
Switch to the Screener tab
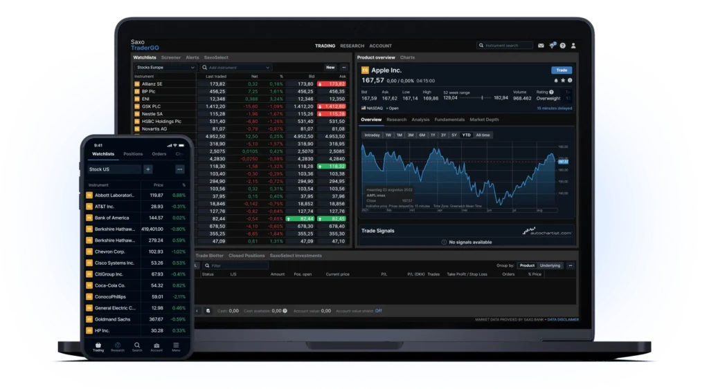tap(171, 57)
